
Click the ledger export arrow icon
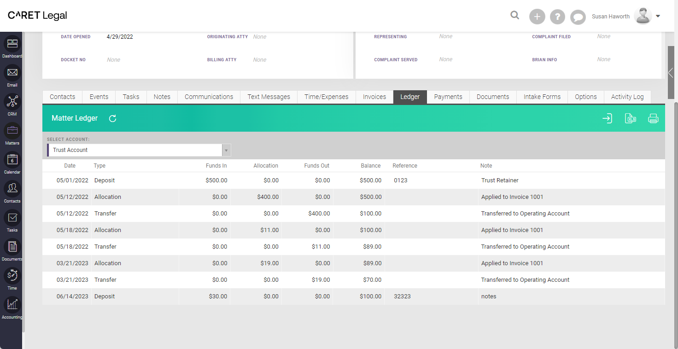[608, 118]
